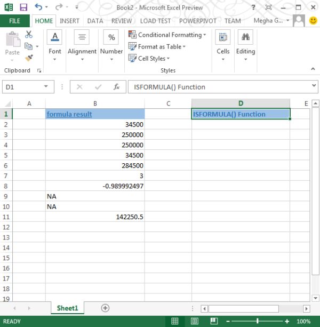320x327 pixels.
Task: Click the vertical scrollbar down arrow
Action: pos(315,298)
